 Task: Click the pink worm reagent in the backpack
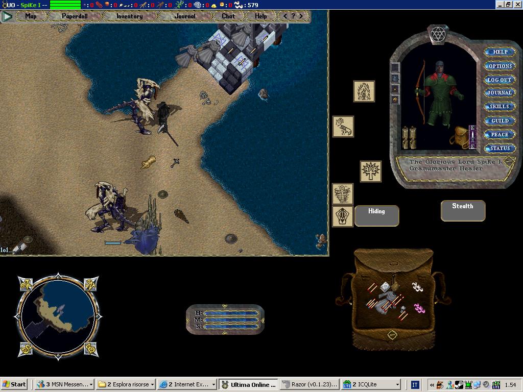pos(419,308)
